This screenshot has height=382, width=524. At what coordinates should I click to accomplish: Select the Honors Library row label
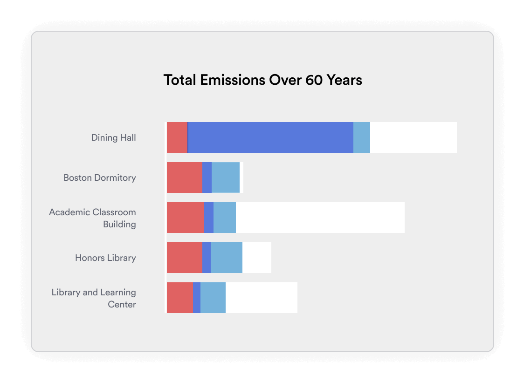[105, 258]
